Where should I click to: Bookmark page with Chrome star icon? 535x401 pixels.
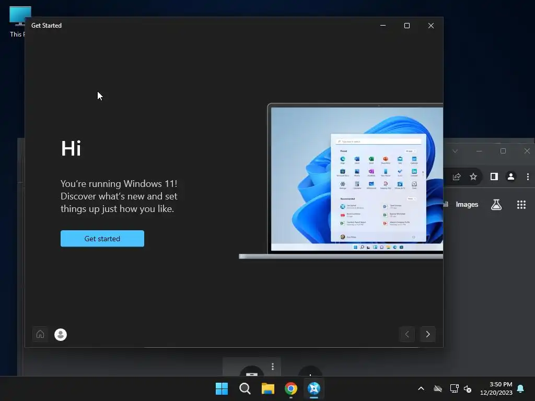[473, 176]
